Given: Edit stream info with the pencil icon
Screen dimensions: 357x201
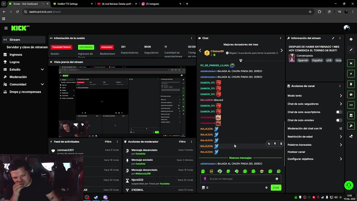Looking at the screenshot, I should 333,38.
